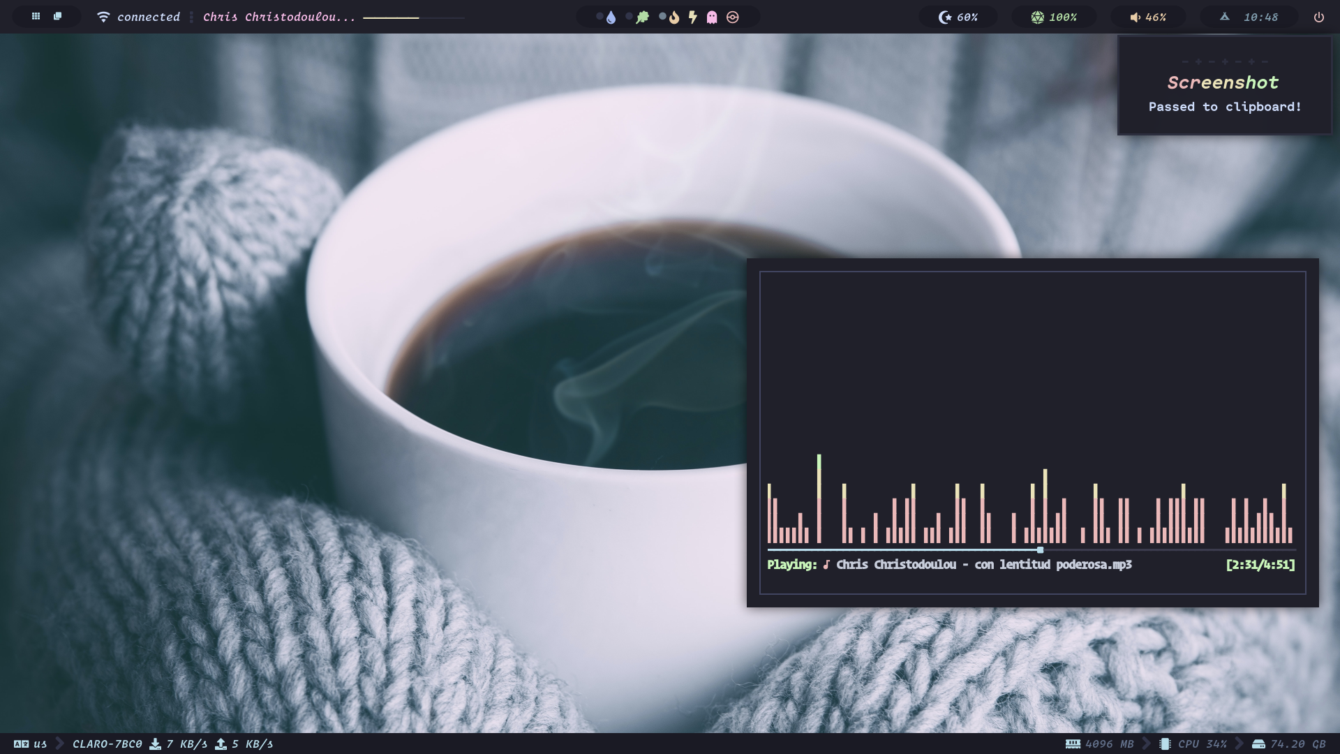
Task: Click the CPU 34% usage module
Action: tap(1201, 744)
